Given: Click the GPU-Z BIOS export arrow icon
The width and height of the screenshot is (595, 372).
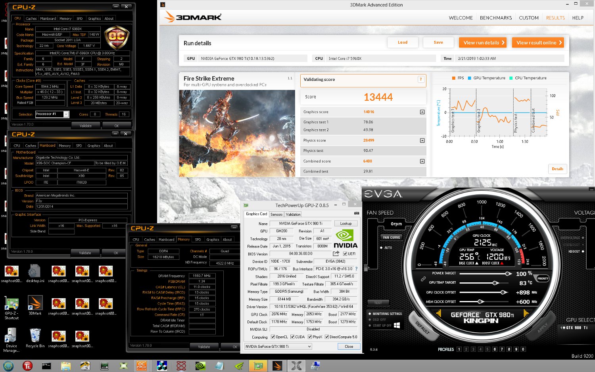Looking at the screenshot, I should click(336, 253).
